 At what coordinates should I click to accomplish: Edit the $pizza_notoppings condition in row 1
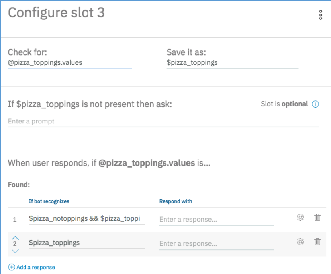pyautogui.click(x=86, y=219)
